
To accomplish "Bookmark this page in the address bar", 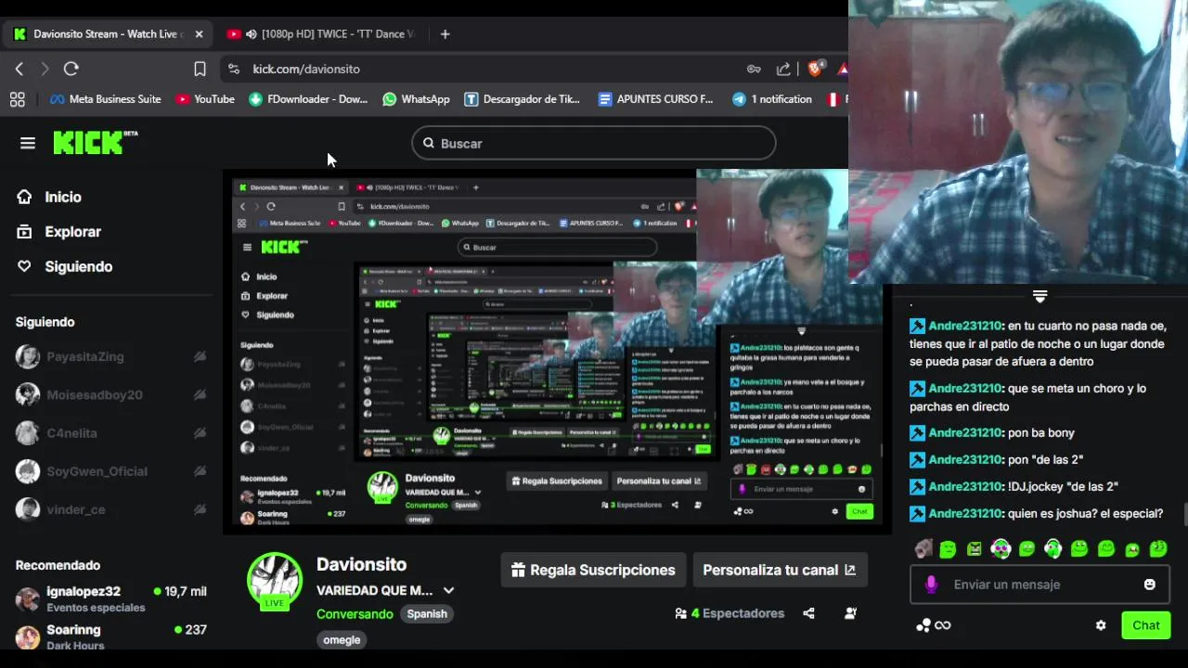I will pos(200,69).
